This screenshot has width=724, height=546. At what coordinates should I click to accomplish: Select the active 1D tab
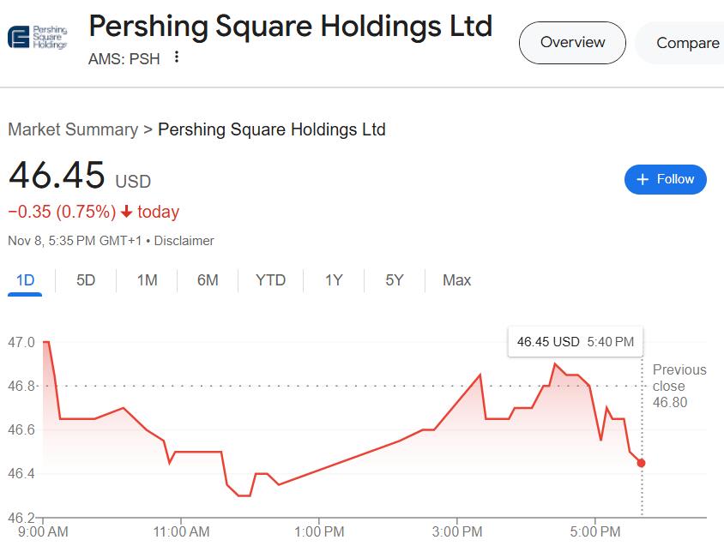pos(24,280)
